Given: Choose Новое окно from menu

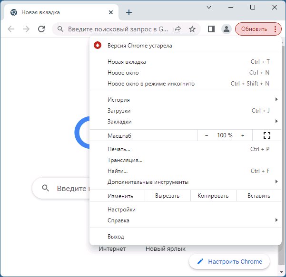Looking at the screenshot, I should click(x=185, y=73).
